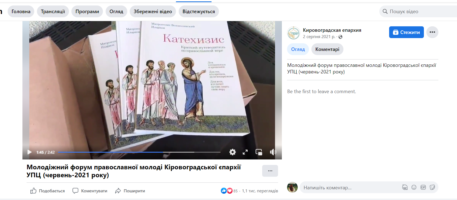Open video options menu below the player
This screenshot has height=200, width=457.
pos(270,171)
